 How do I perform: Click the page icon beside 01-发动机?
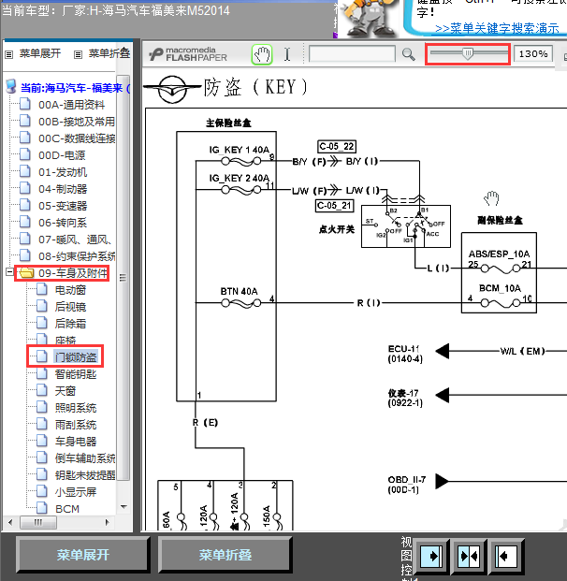click(x=25, y=171)
